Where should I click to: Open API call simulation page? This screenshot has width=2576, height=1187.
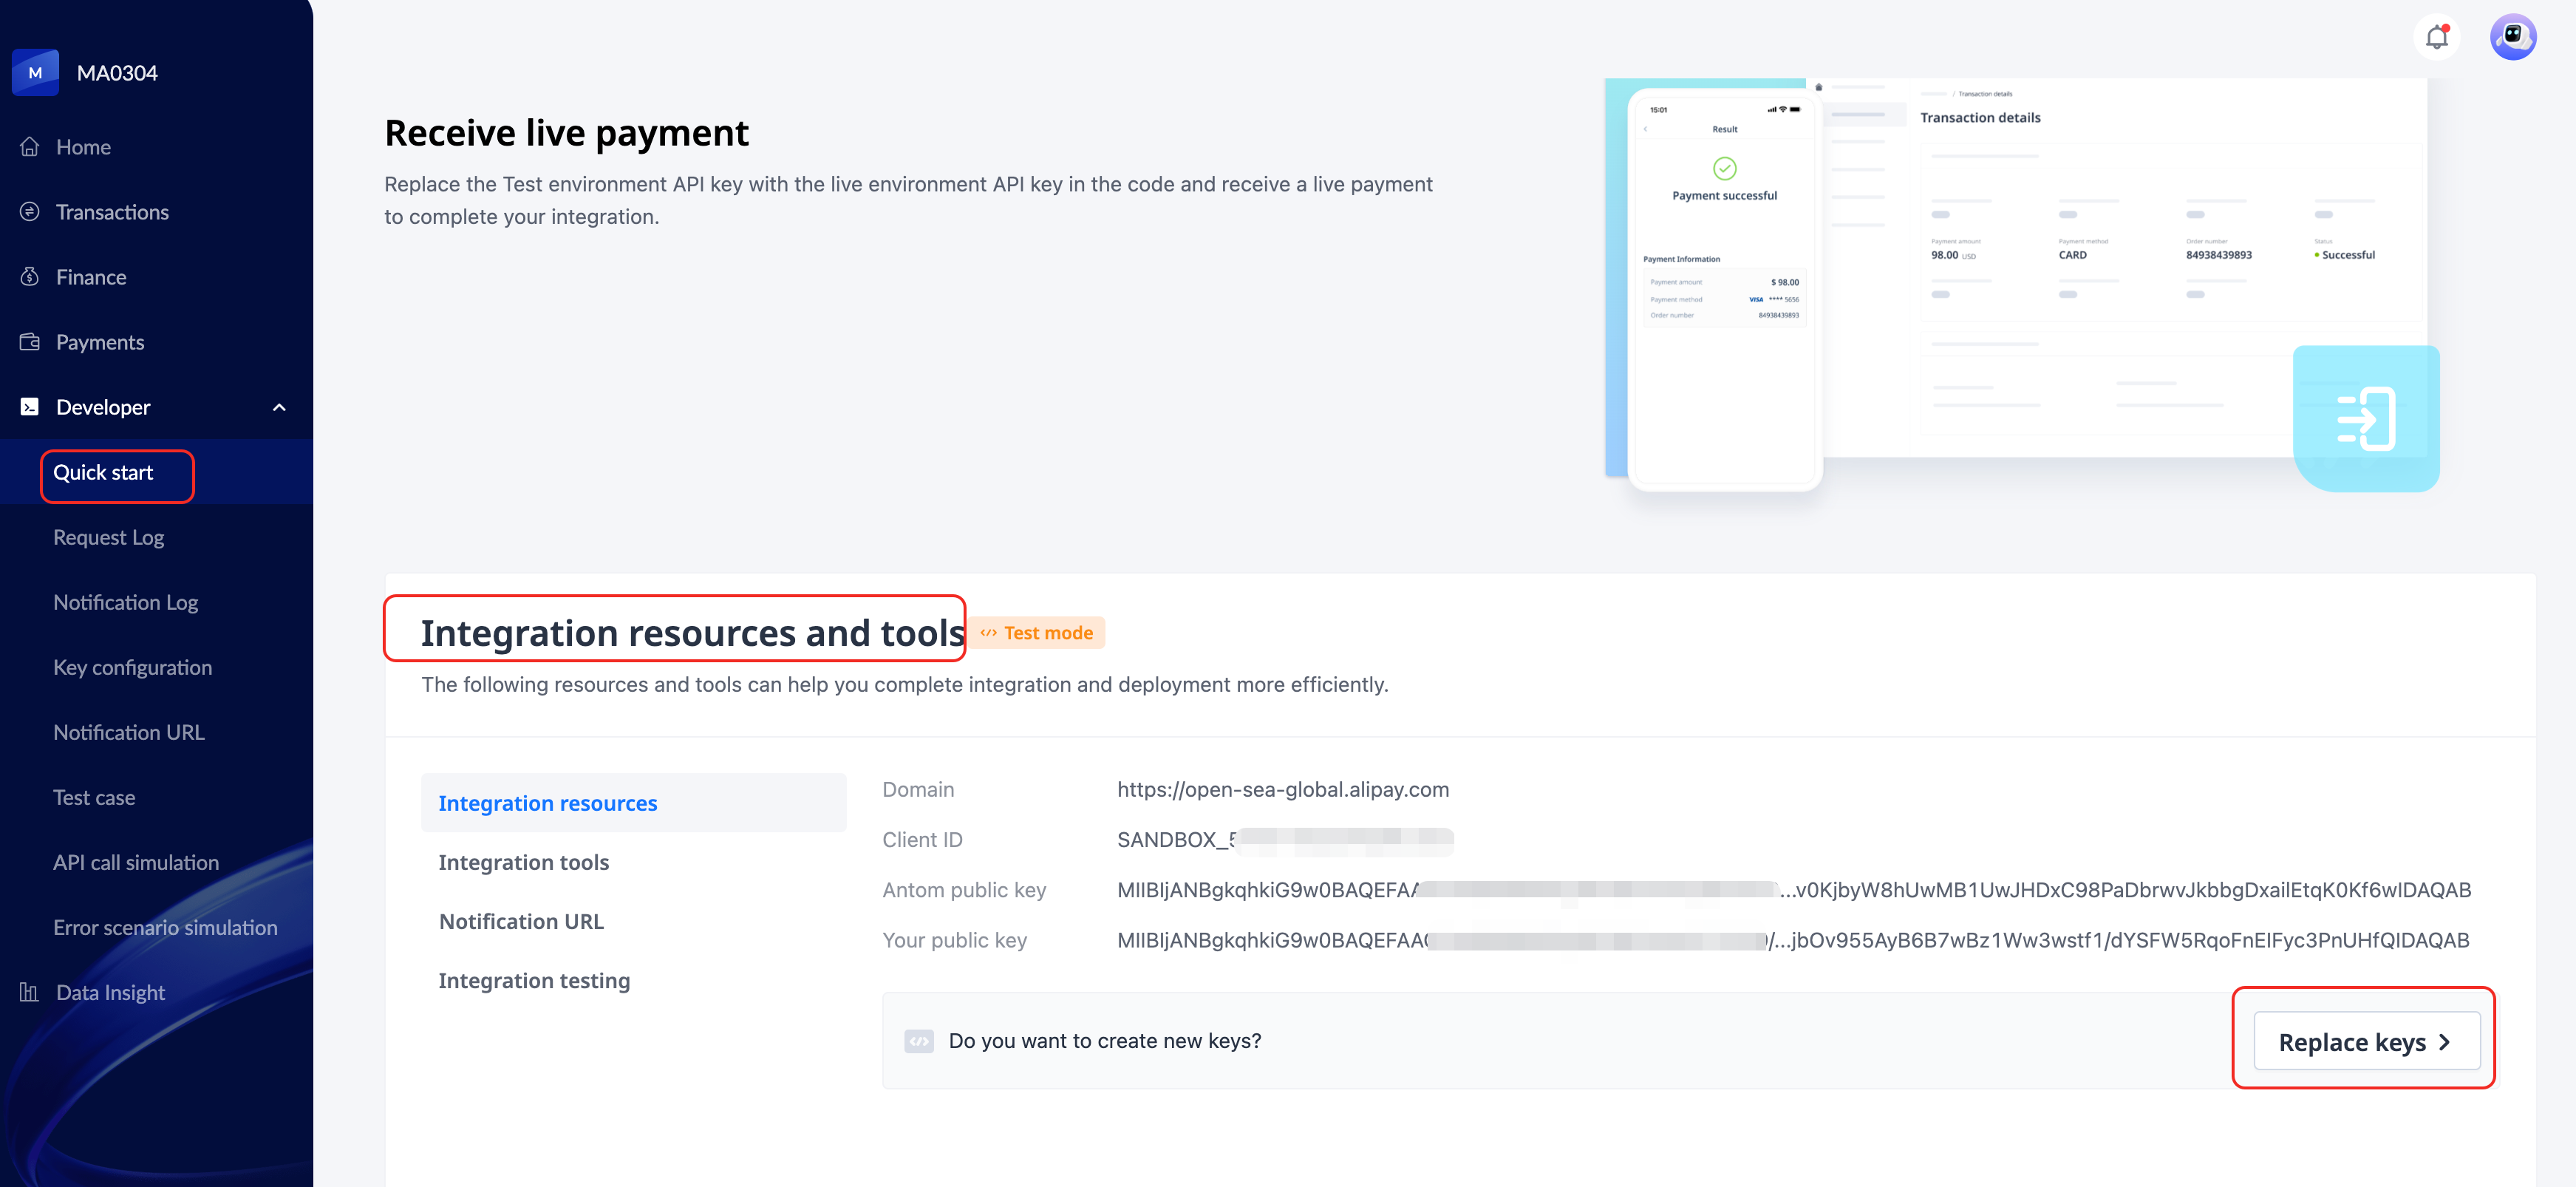[136, 862]
